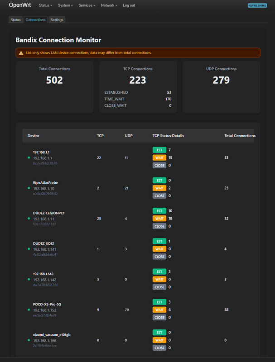Click MAC address 8c:de:f9:b2:78:70
The image size is (275, 362).
click(x=45, y=163)
